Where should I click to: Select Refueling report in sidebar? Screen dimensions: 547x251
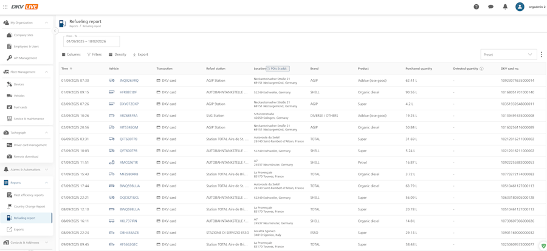[27, 218]
